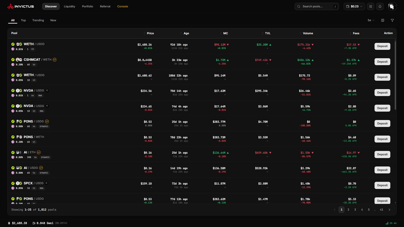Screen dimensions: 404x227
Task: Click the CSHMCAT pool volume $456.12k
Action: click(x=303, y=60)
